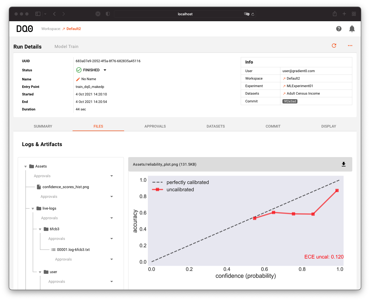Collapse the user tree node
The height and width of the screenshot is (301, 370).
click(40, 272)
